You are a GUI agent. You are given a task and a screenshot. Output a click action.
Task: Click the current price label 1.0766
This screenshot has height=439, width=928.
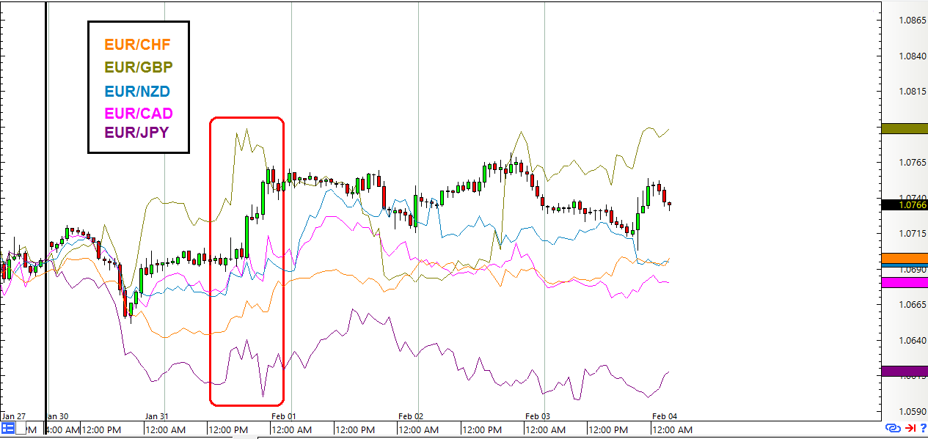pos(905,204)
